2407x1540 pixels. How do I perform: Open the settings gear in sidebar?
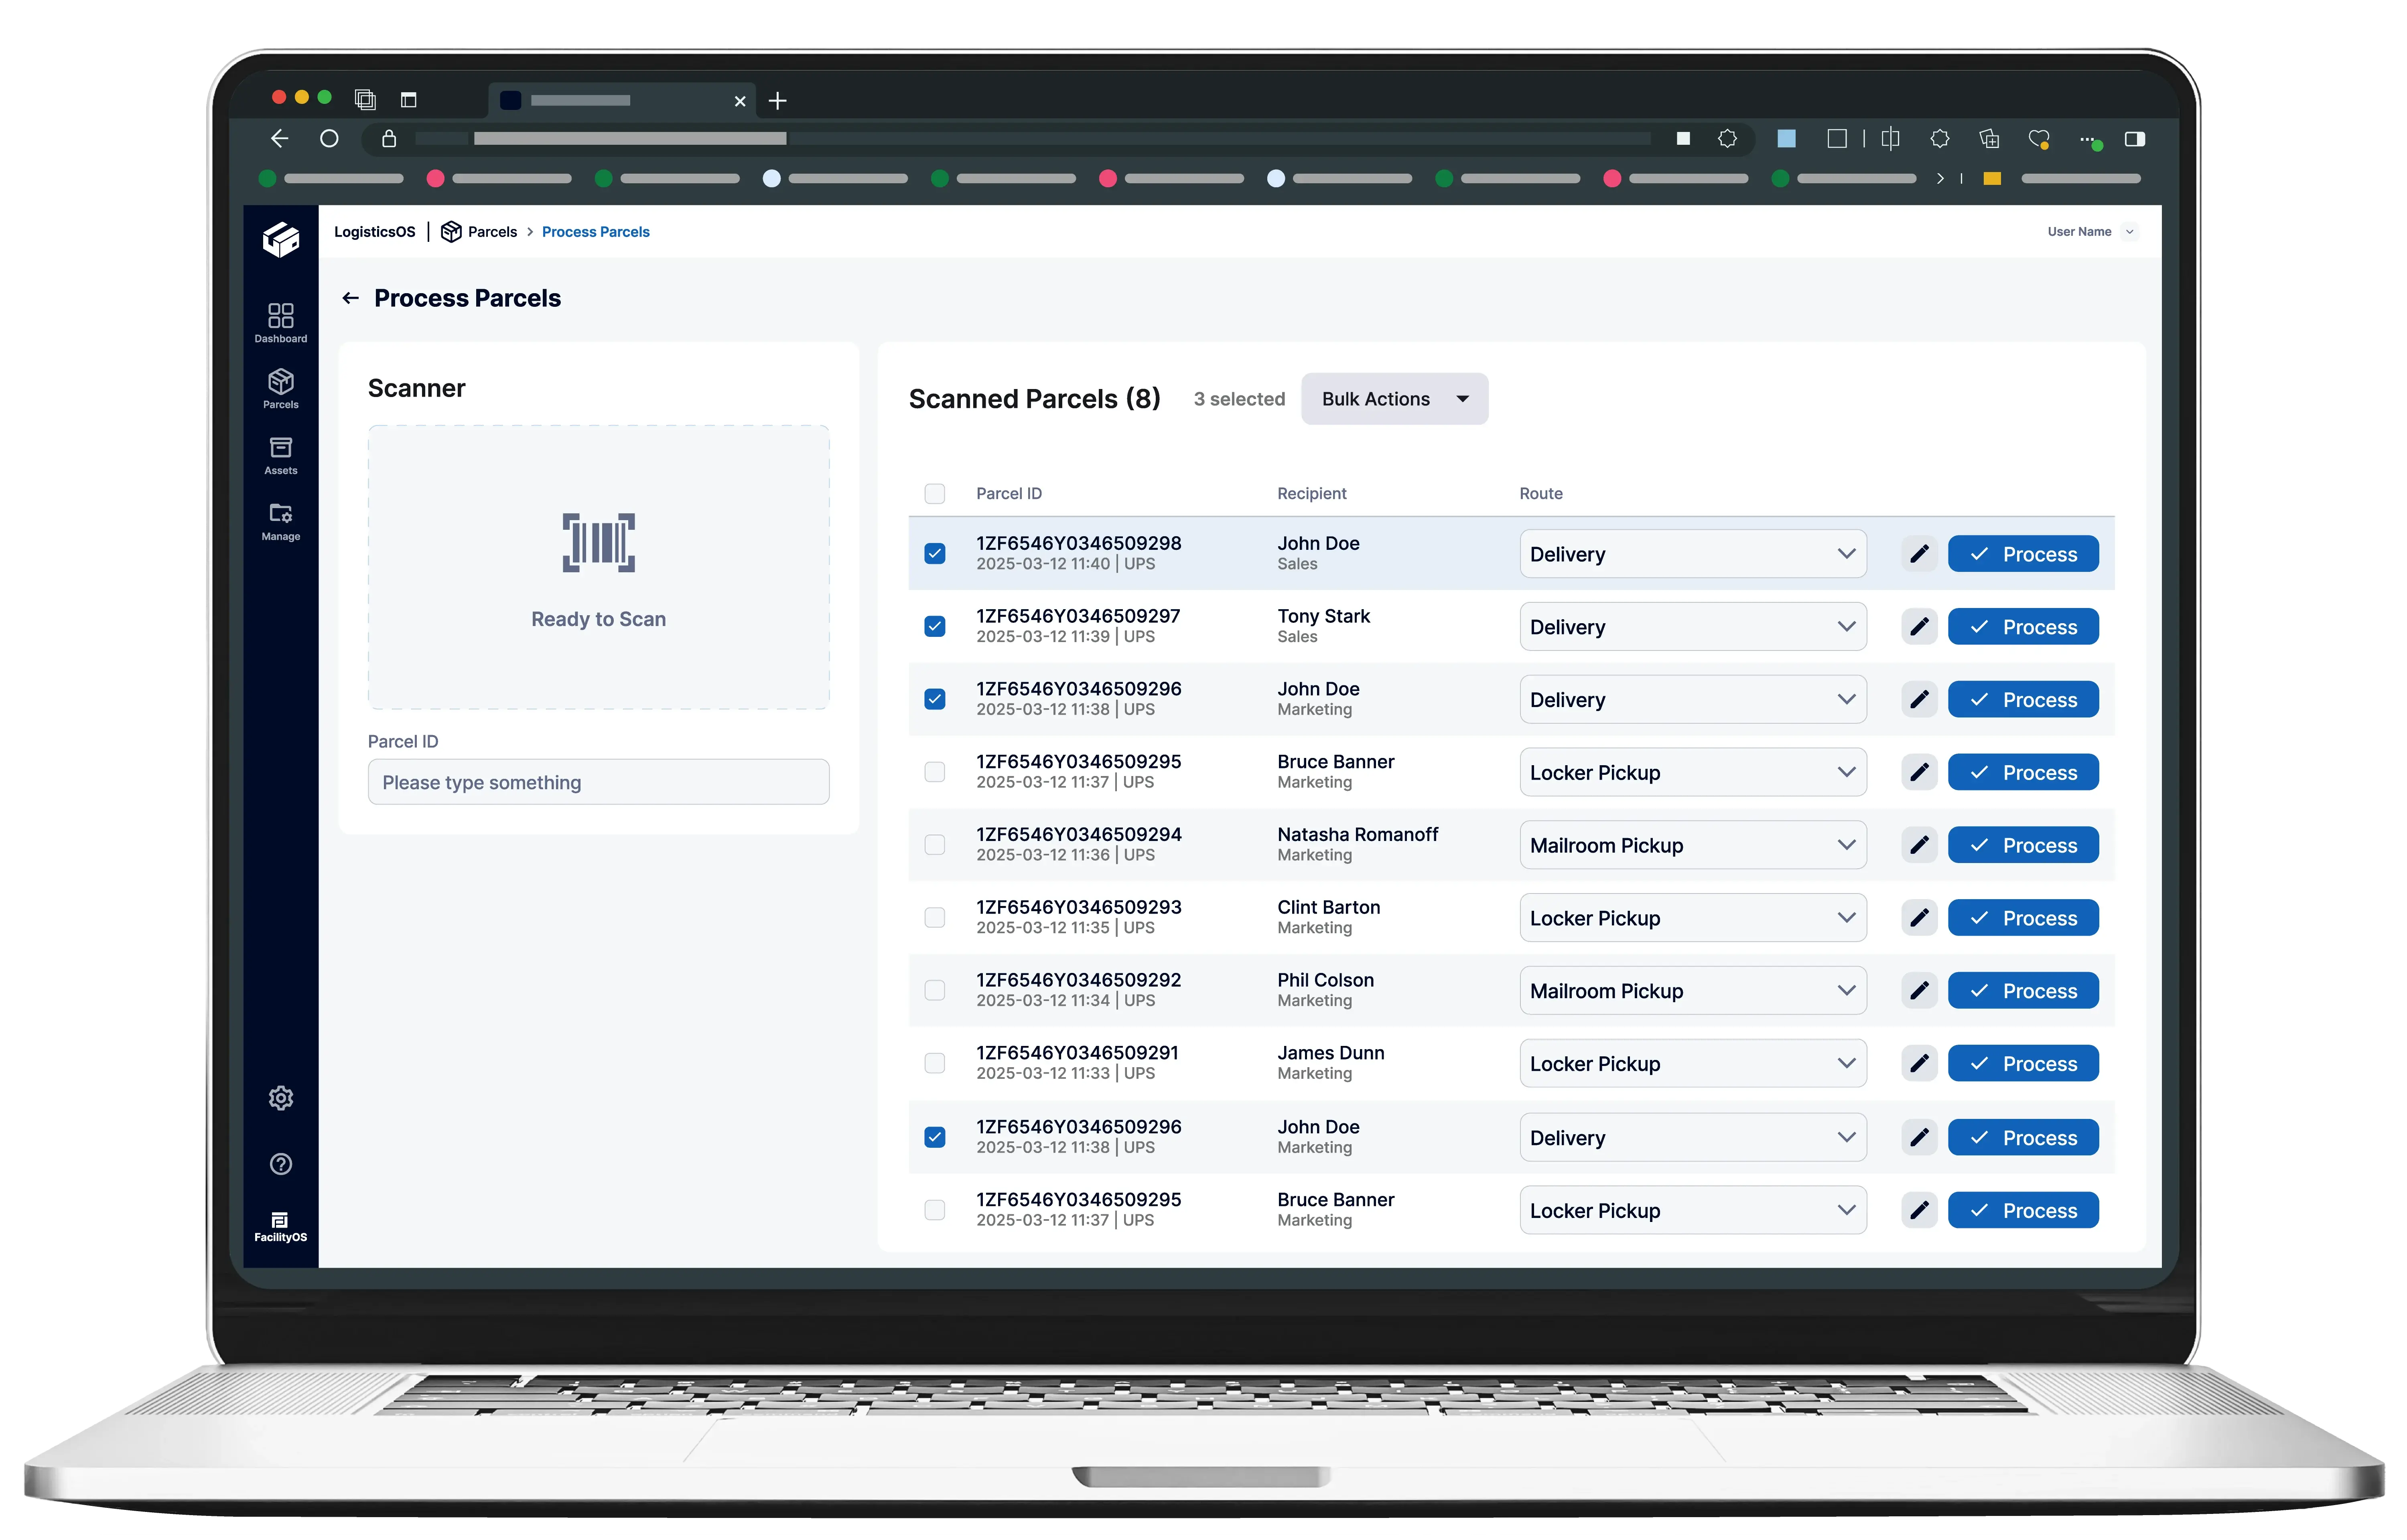pyautogui.click(x=281, y=1098)
